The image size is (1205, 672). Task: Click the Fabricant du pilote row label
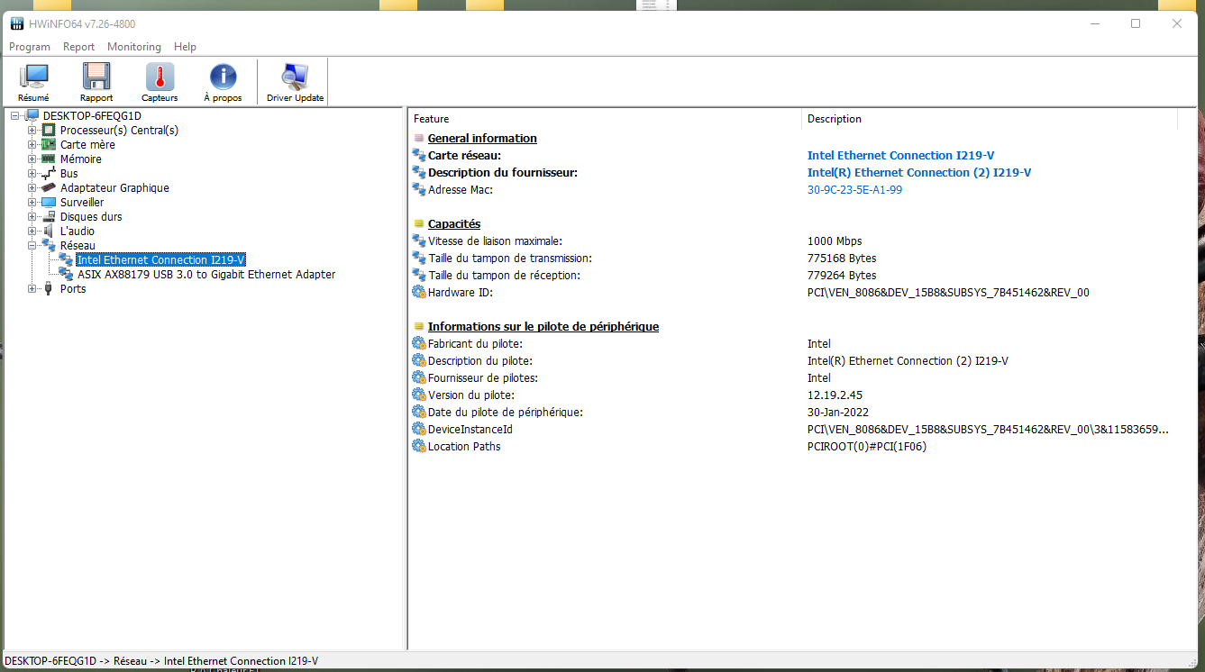475,343
